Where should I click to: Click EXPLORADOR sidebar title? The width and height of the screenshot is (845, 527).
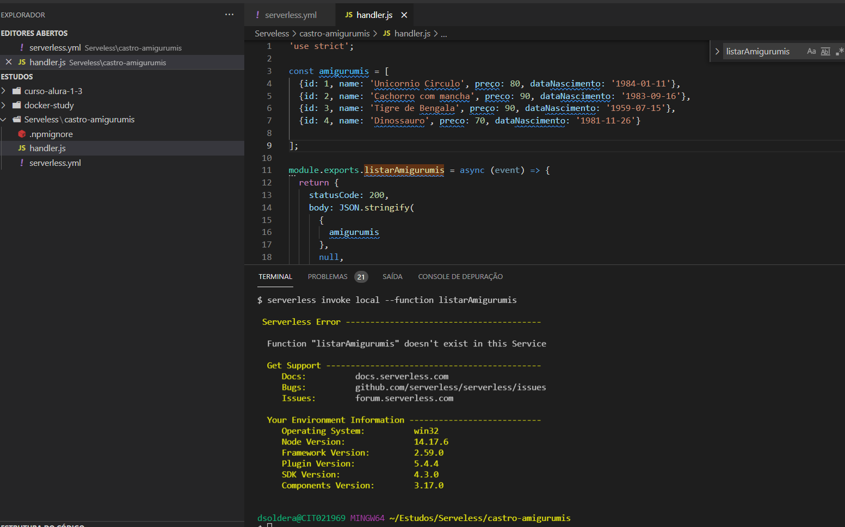23,15
